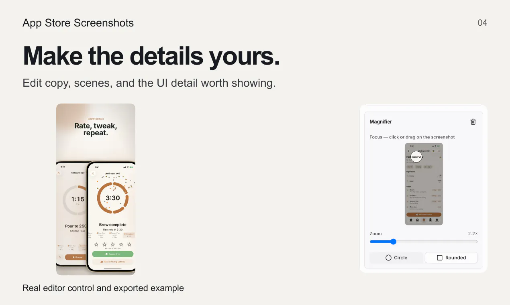This screenshot has width=510, height=305.
Task: Click the "Real editor control and exported example" caption
Action: point(103,288)
